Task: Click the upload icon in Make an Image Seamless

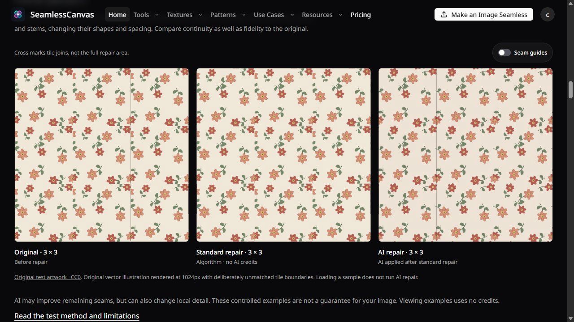Action: pos(444,14)
